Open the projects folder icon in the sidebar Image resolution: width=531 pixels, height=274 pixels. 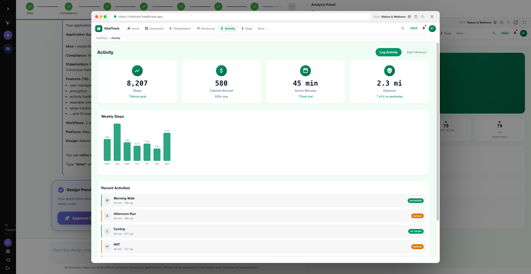tap(8, 48)
